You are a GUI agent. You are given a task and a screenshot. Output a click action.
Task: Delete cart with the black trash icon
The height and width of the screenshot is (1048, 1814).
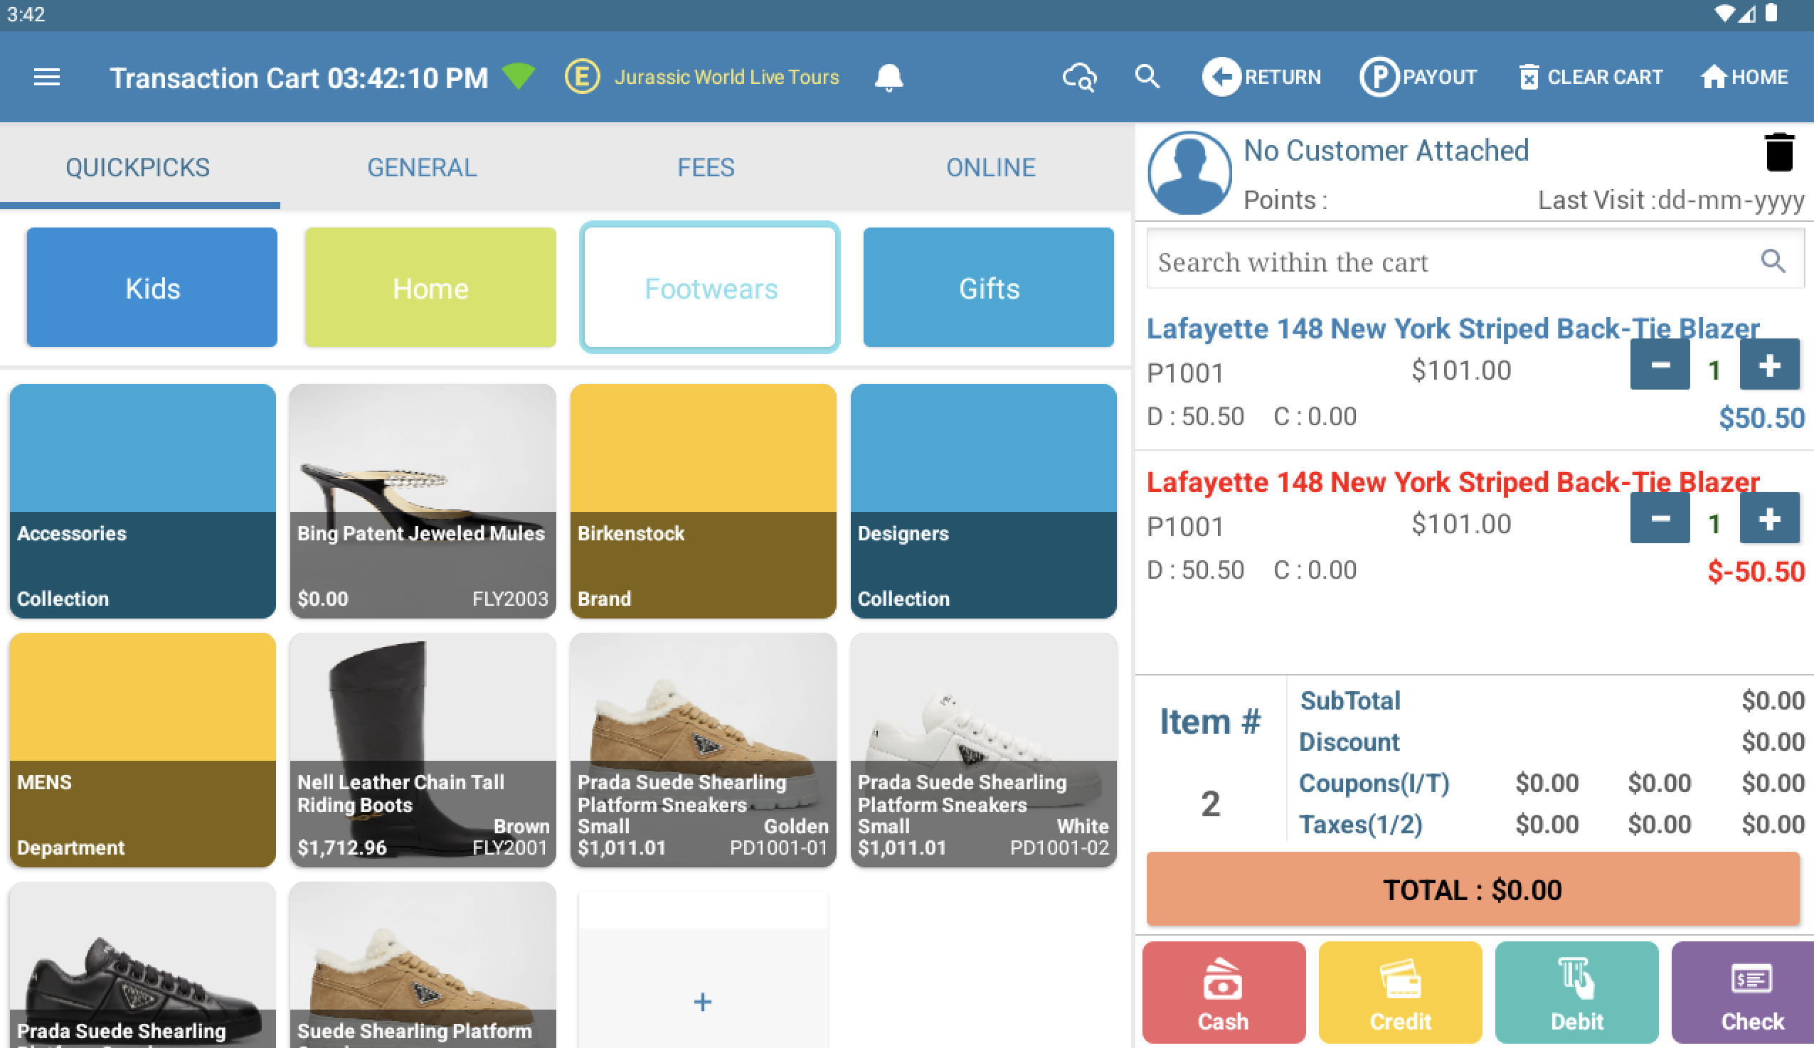point(1778,152)
